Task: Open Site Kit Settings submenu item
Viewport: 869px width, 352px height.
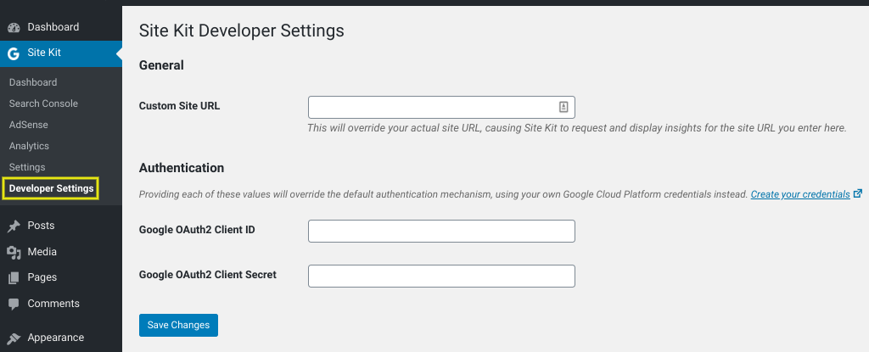Action: (x=27, y=167)
